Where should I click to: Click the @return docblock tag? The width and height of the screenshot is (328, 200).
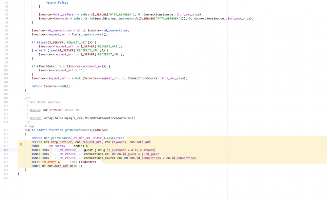tap(36, 118)
